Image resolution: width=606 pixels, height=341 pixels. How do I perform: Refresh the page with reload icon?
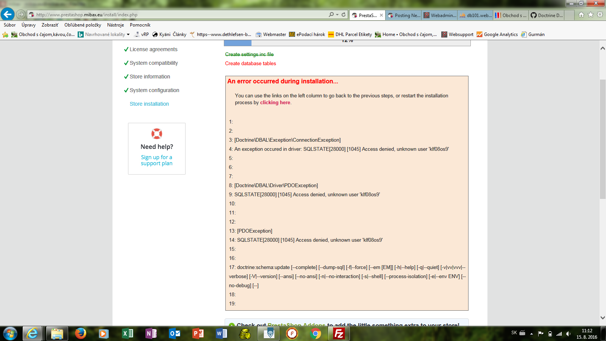tap(344, 14)
